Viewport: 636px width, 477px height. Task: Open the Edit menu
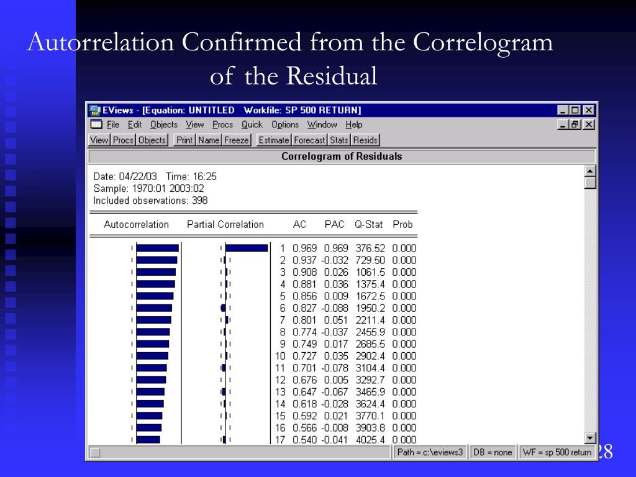[135, 124]
